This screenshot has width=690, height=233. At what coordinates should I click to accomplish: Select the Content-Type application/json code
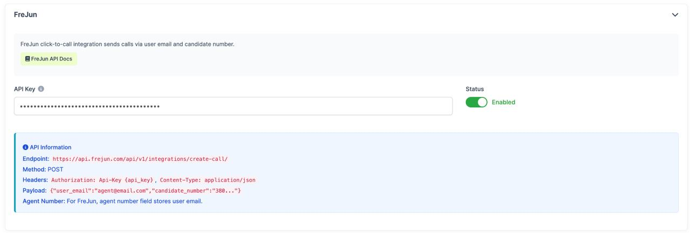(208, 180)
